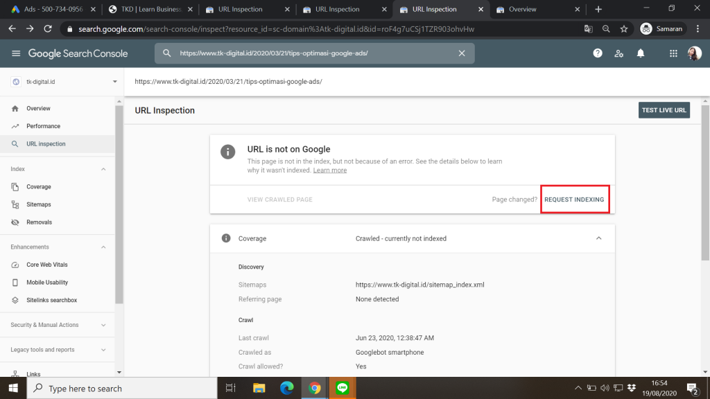This screenshot has height=399, width=710.
Task: Open the tk-digital.id property dropdown
Action: point(114,82)
